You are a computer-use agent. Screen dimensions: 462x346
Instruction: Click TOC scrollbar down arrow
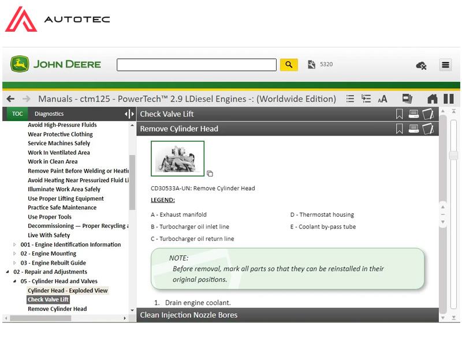(x=132, y=310)
